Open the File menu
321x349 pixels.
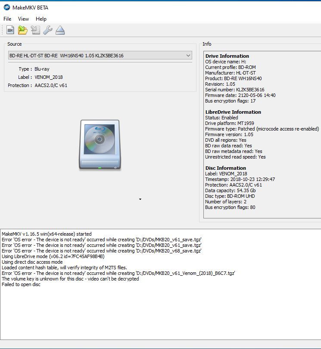pyautogui.click(x=7, y=19)
